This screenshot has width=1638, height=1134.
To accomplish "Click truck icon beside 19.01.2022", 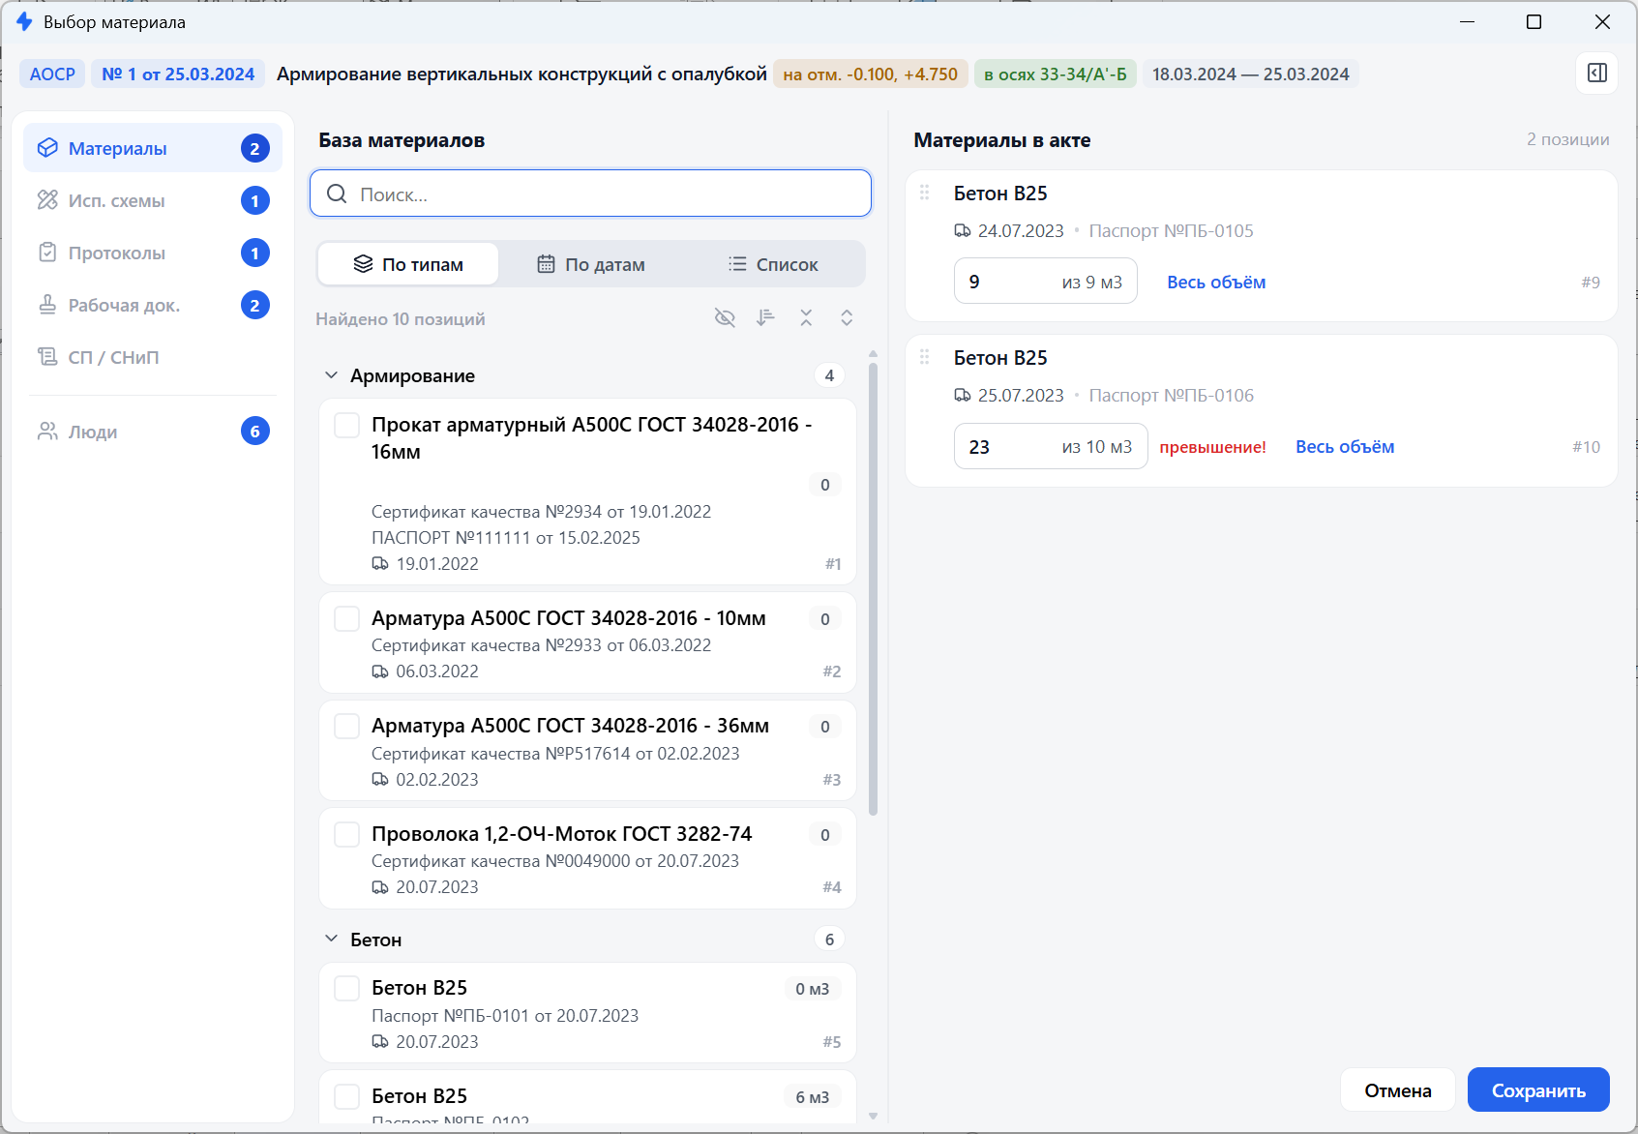I will tap(380, 564).
